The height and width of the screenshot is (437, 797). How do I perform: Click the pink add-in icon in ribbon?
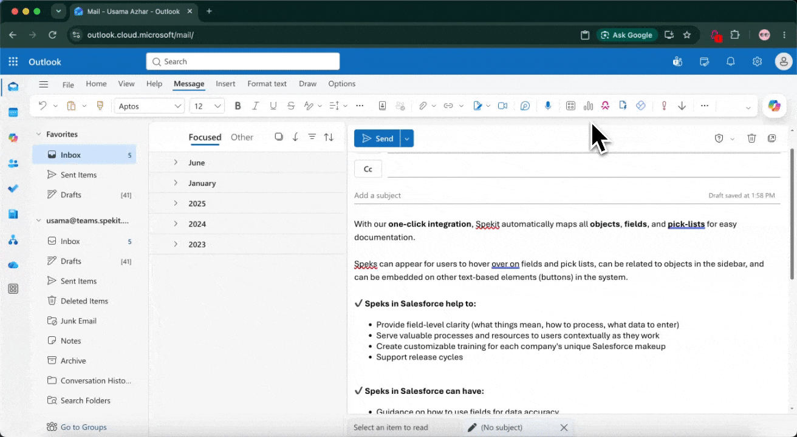click(606, 106)
